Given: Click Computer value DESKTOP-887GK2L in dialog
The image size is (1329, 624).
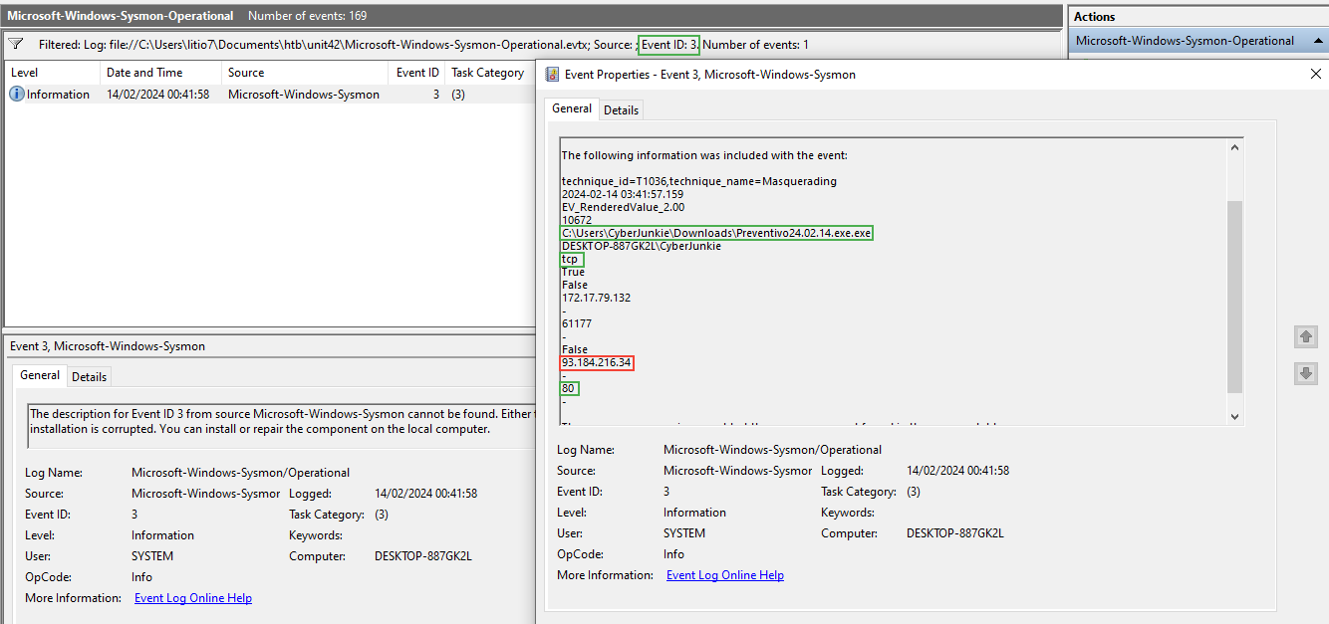Looking at the screenshot, I should point(955,533).
